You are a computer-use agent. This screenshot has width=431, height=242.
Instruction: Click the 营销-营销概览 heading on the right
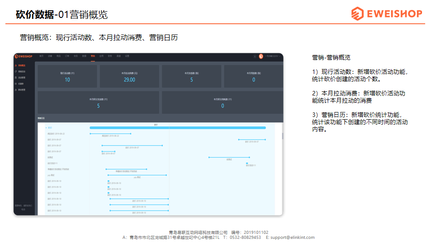(331, 58)
